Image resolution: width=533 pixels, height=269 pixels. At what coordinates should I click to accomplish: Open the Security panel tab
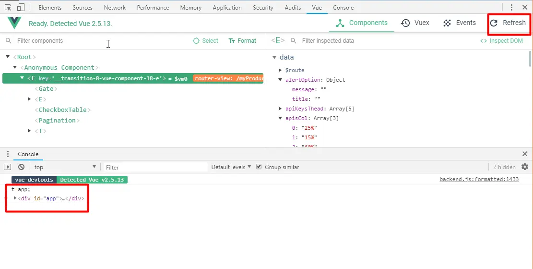[263, 8]
